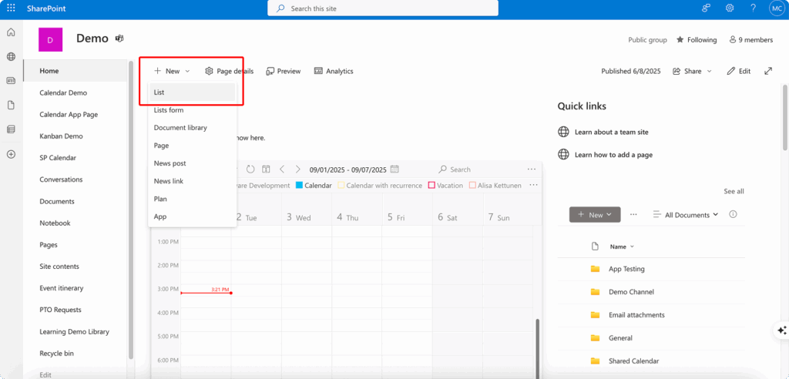Go to next week with right arrow
Image resolution: width=789 pixels, height=379 pixels.
(x=297, y=169)
